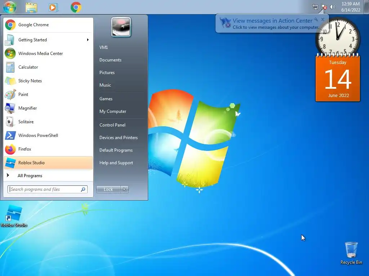Click the 'Calculator' text label
Viewport: 369px width, 276px height.
[28, 67]
